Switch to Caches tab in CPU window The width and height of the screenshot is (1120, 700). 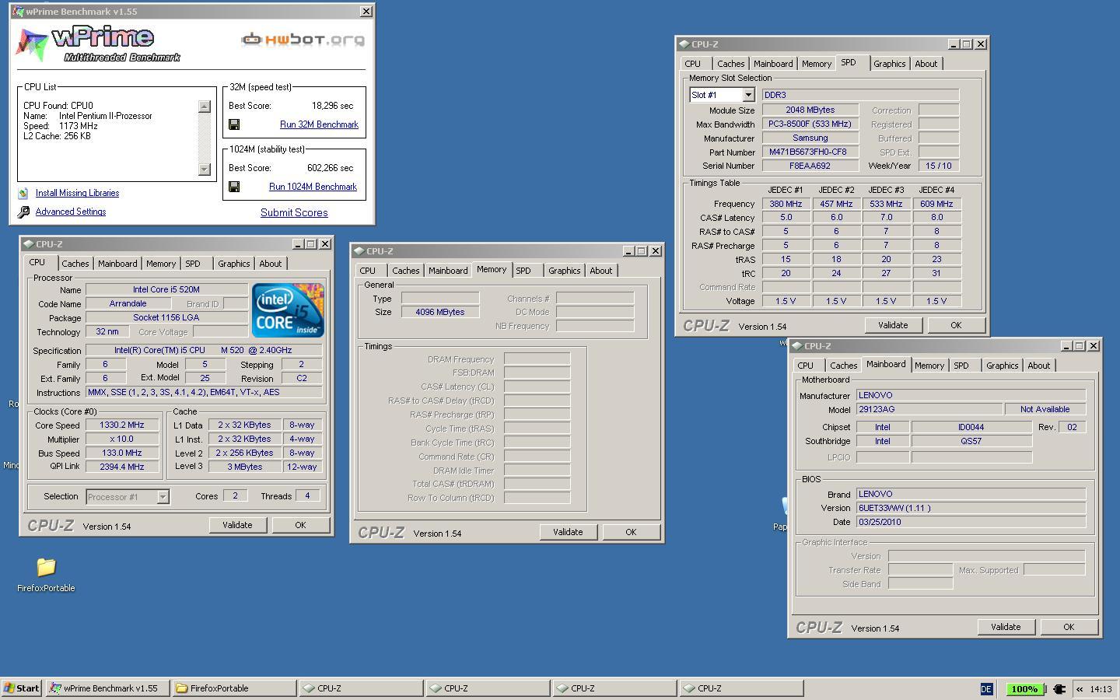(75, 264)
